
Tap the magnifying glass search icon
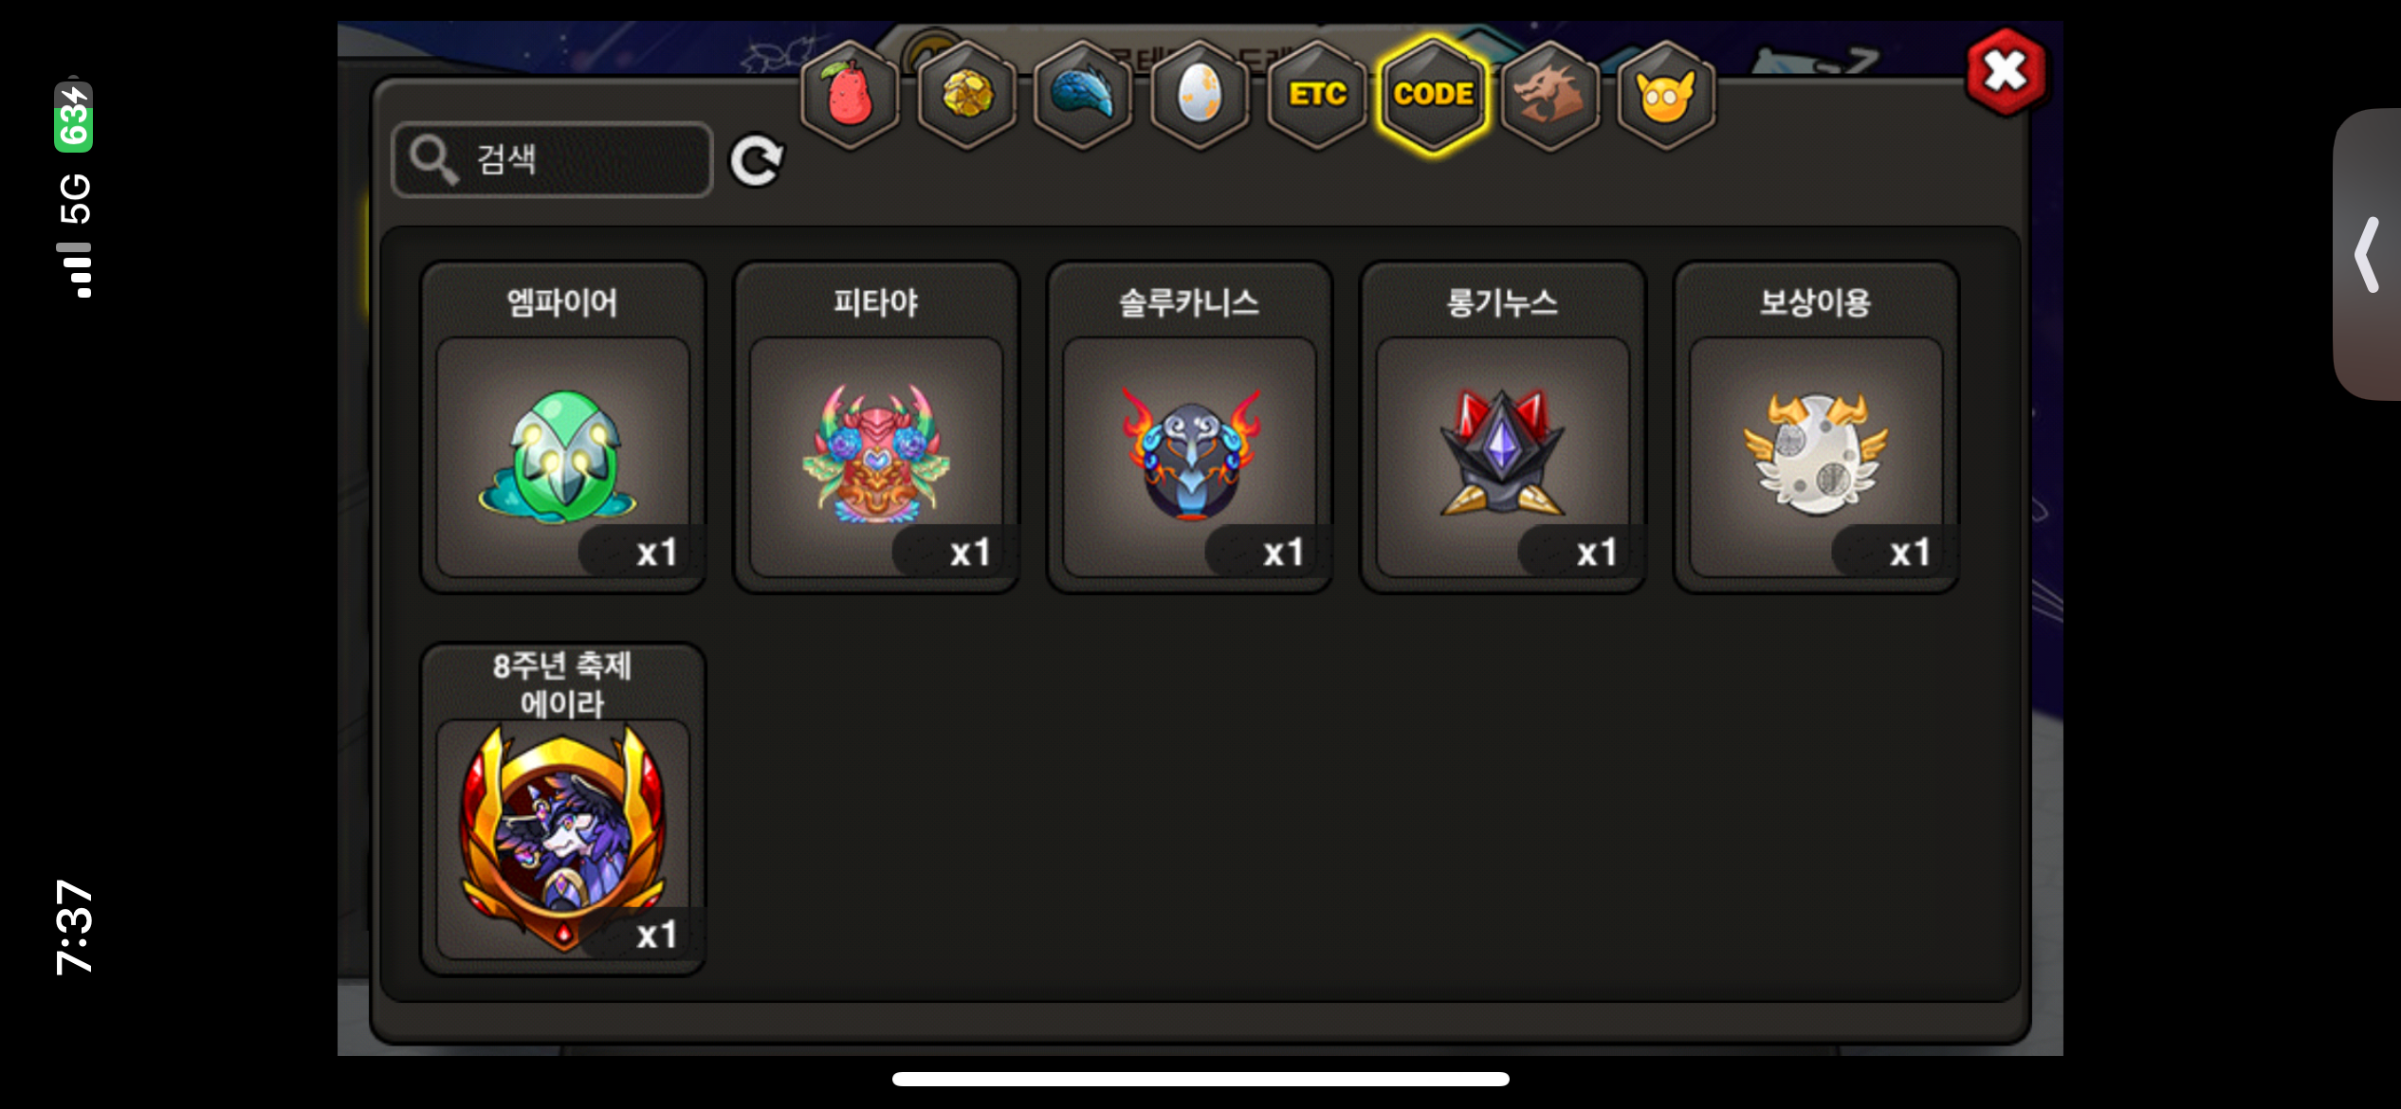click(434, 159)
